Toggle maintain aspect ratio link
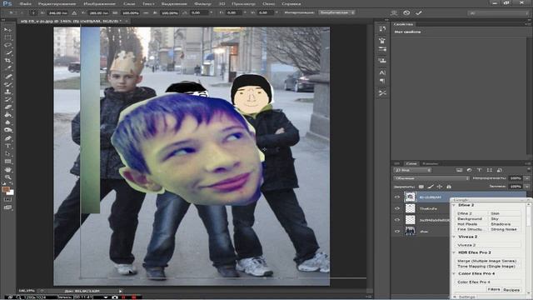The width and height of the screenshot is (533, 300). 146,13
